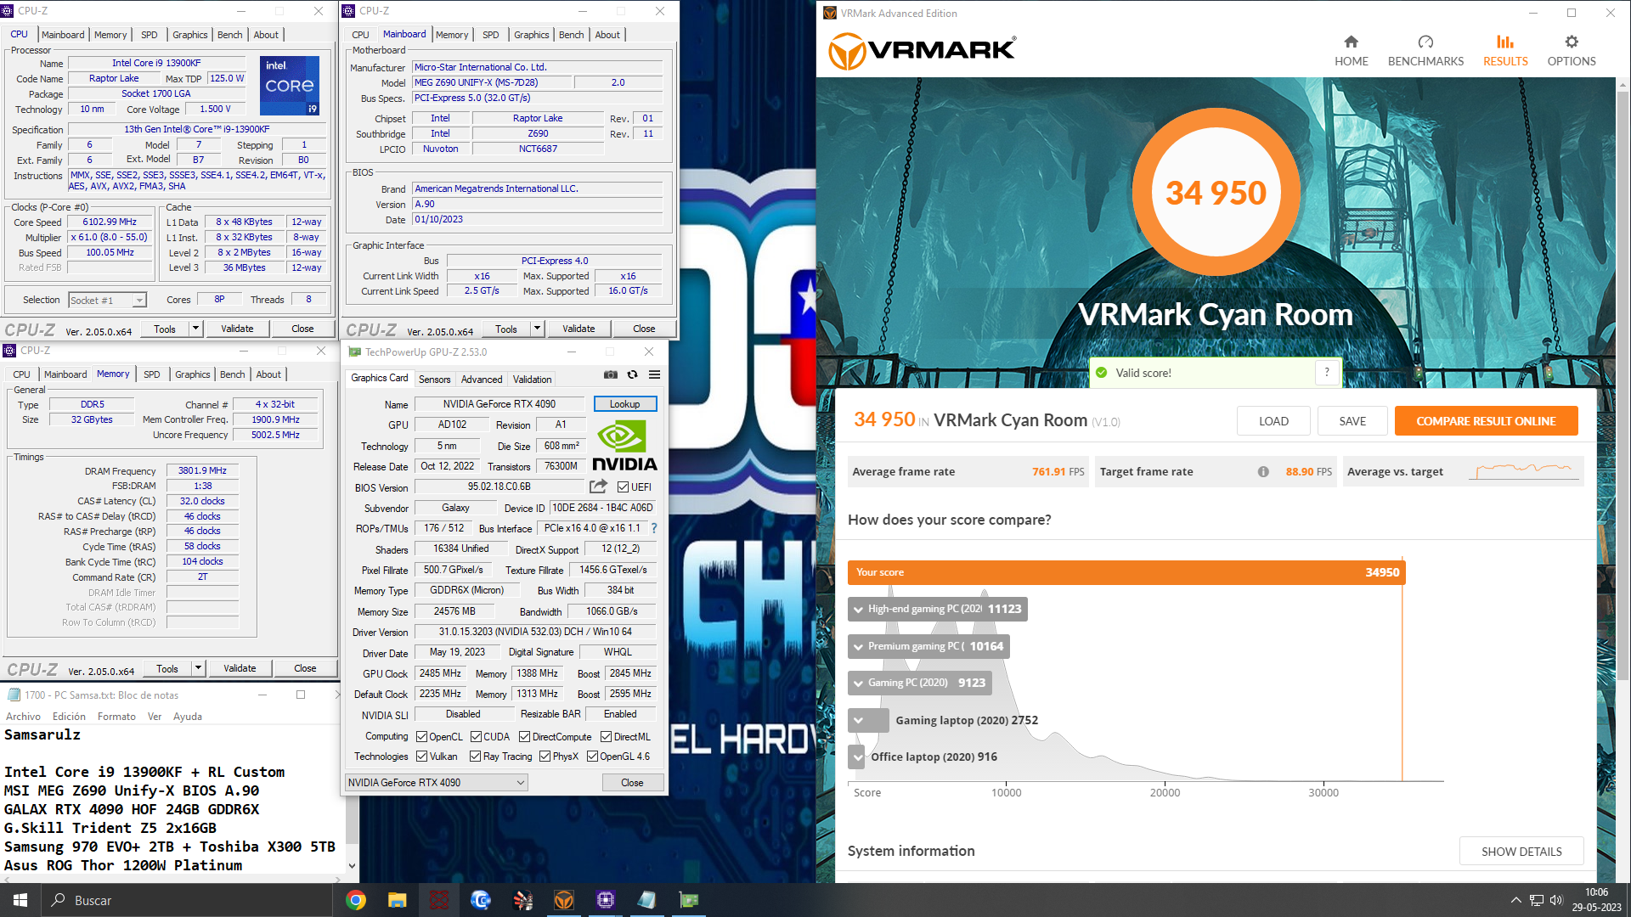The height and width of the screenshot is (917, 1631).
Task: Expand High-end gaming PC comparison
Action: pos(858,610)
